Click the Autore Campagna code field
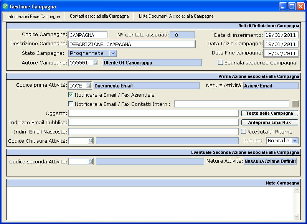307x224 pixels. (x=81, y=63)
